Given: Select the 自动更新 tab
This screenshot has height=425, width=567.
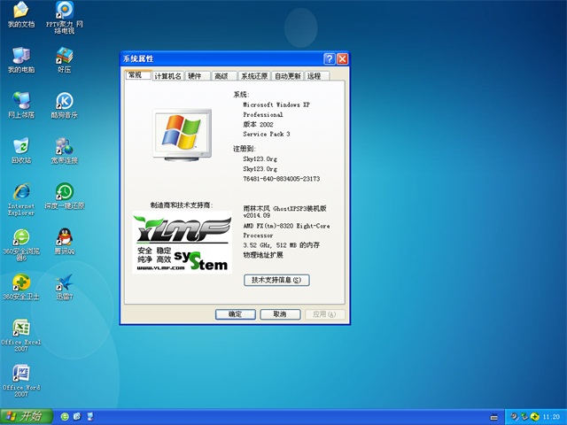Looking at the screenshot, I should 288,77.
